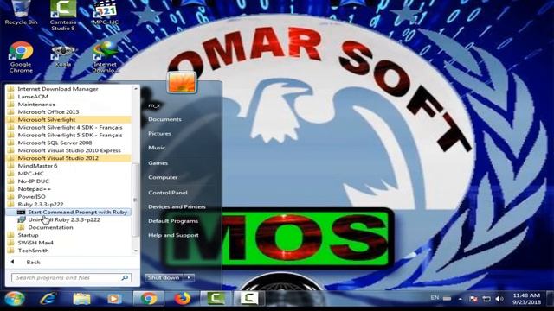
Task: Launch Firefox from the taskbar
Action: click(182, 299)
